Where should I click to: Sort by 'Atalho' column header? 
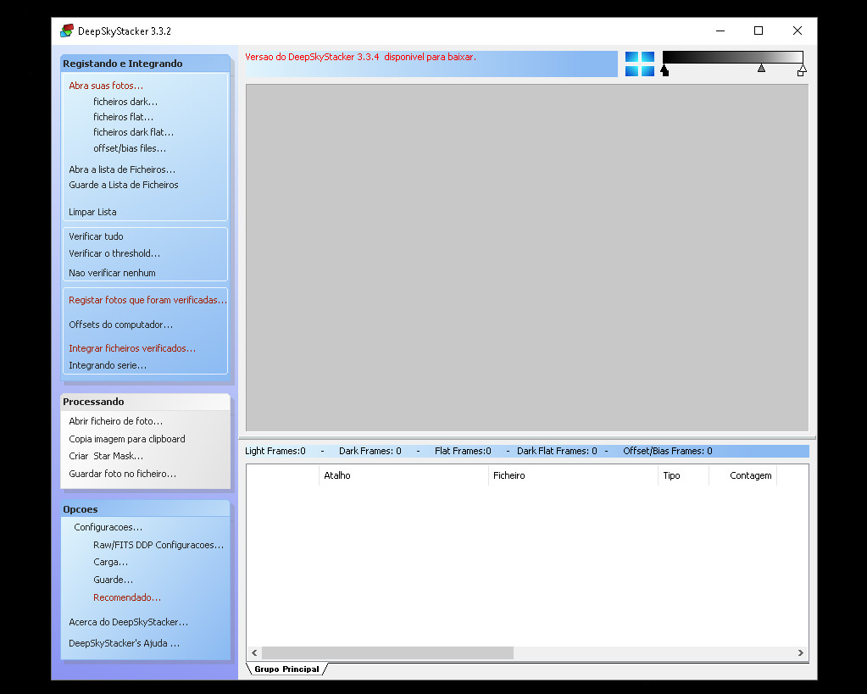(x=403, y=475)
